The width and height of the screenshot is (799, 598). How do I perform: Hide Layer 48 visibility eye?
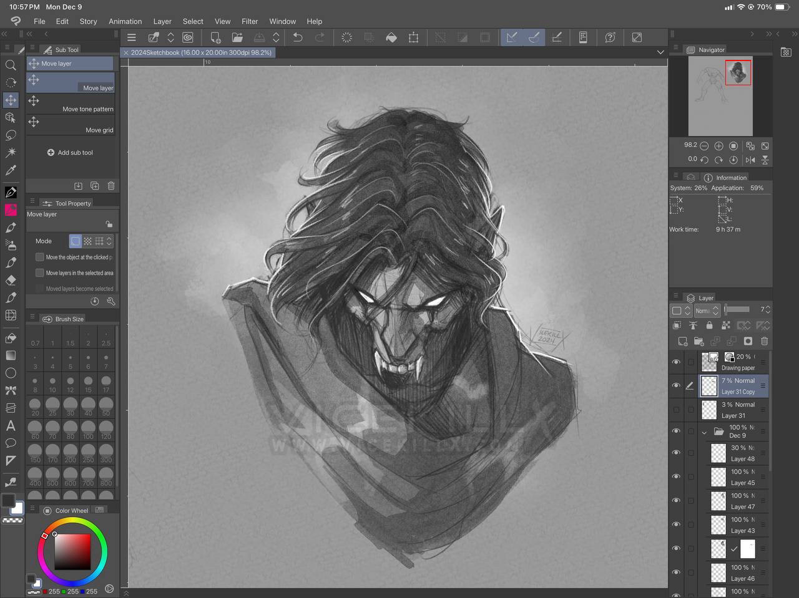click(676, 453)
